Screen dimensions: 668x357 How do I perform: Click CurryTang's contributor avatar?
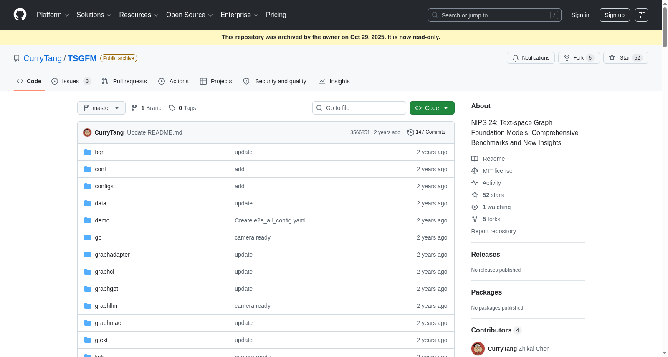478,349
